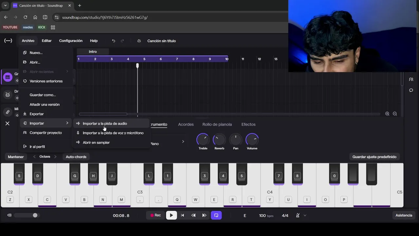Shift octave up with right chevron
Viewport: 419px width, 236px height.
(55, 157)
